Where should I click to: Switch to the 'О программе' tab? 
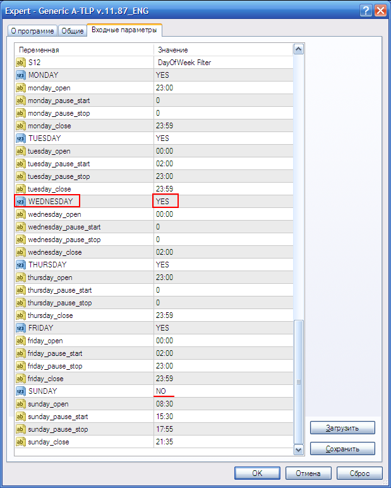pos(32,31)
